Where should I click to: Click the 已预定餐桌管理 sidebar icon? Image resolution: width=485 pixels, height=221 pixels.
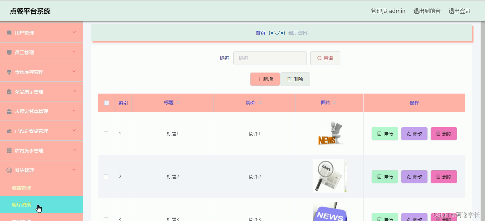(9, 131)
